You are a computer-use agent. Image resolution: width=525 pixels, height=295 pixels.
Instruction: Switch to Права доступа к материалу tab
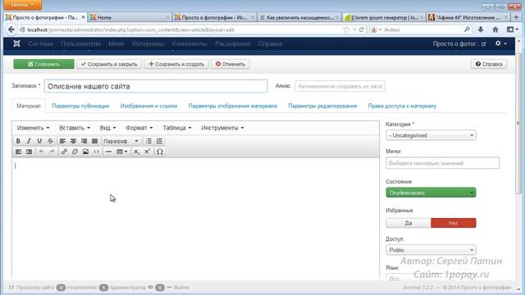pos(402,106)
